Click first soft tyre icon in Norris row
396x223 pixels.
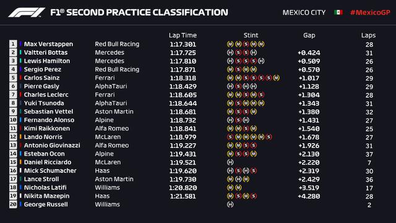click(x=230, y=137)
